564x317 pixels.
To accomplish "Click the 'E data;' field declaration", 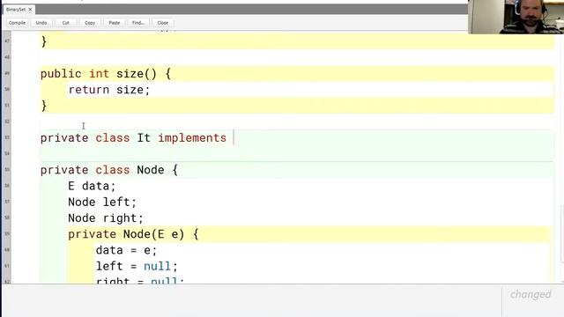I will click(92, 186).
